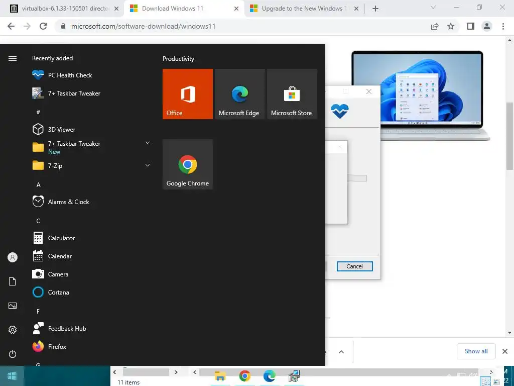This screenshot has height=386, width=514.
Task: Jump to the letter C section header
Action: pos(38,221)
